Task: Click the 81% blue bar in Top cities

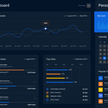Action: 60,82
